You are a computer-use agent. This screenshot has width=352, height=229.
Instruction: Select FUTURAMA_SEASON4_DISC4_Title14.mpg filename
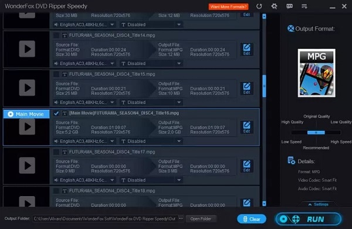[112, 35]
